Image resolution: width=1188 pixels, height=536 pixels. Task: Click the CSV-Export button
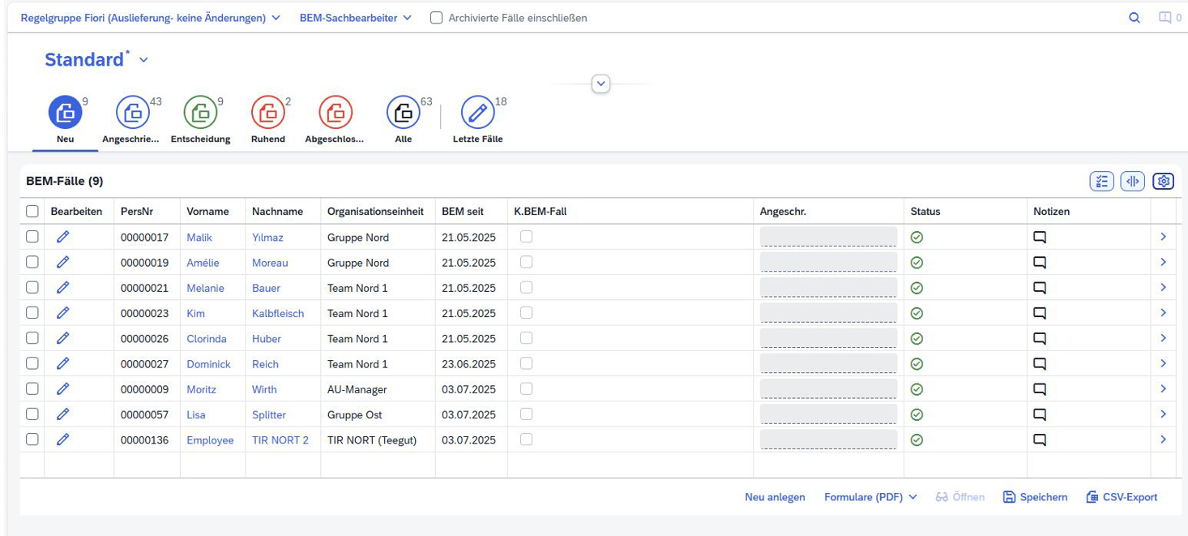coord(1122,497)
